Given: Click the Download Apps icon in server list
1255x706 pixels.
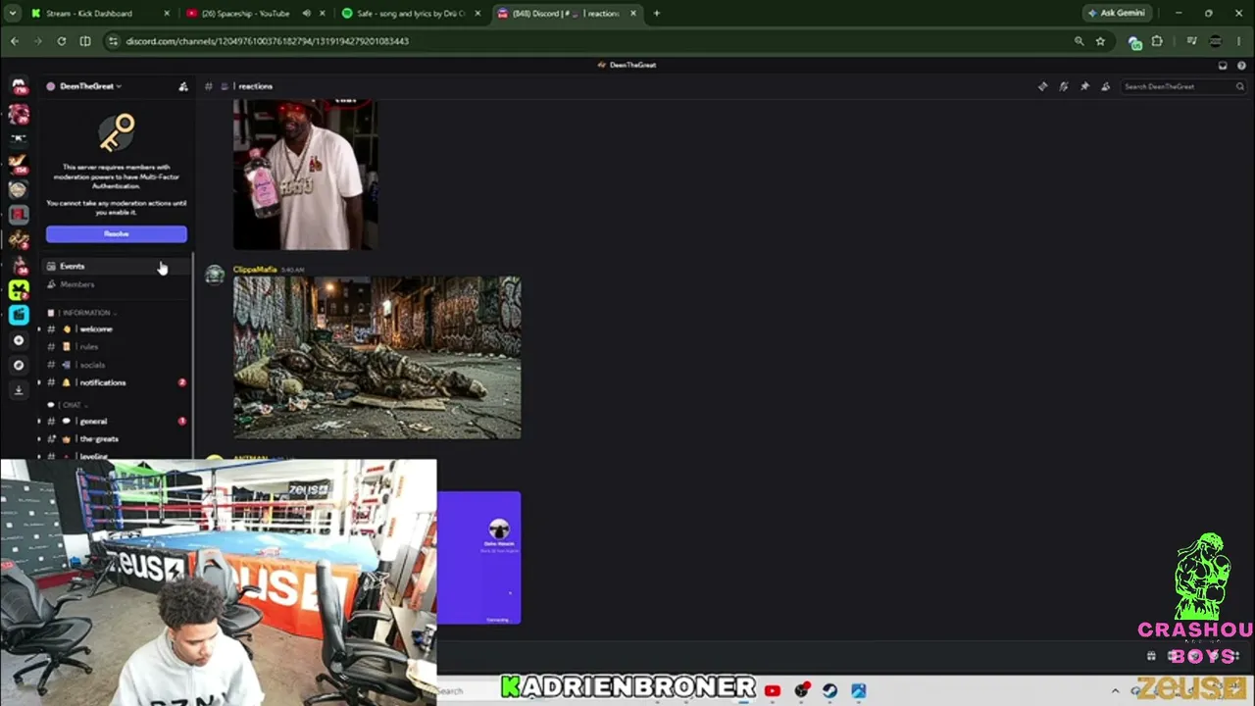Looking at the screenshot, I should 19,390.
